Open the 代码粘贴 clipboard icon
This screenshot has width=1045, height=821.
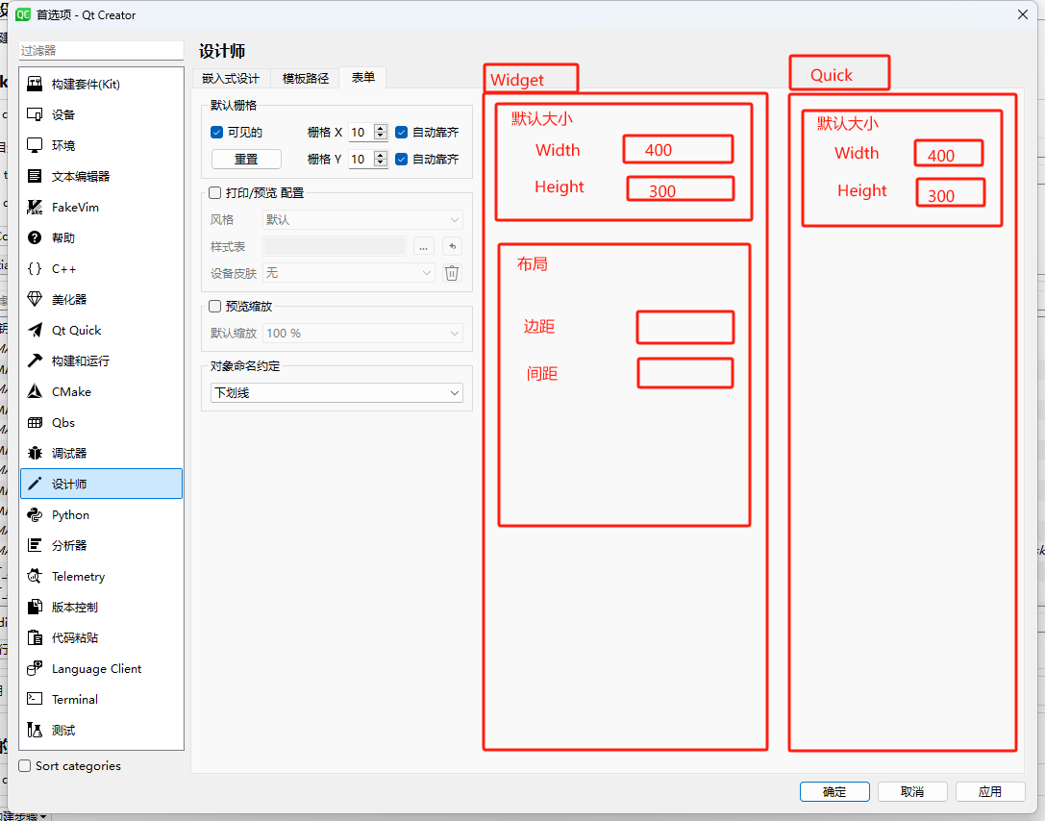35,637
